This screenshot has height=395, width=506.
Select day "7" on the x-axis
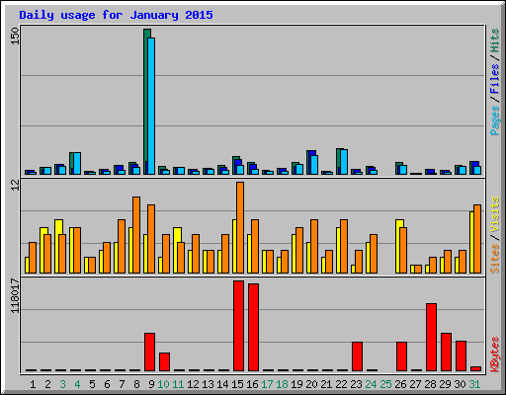point(122,384)
